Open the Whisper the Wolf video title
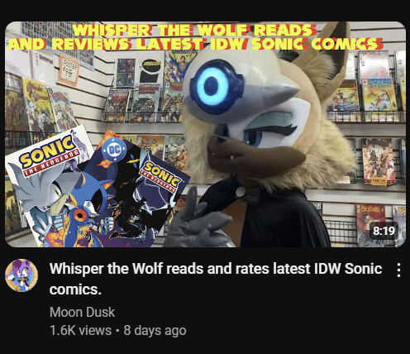This screenshot has height=354, width=410. (216, 279)
